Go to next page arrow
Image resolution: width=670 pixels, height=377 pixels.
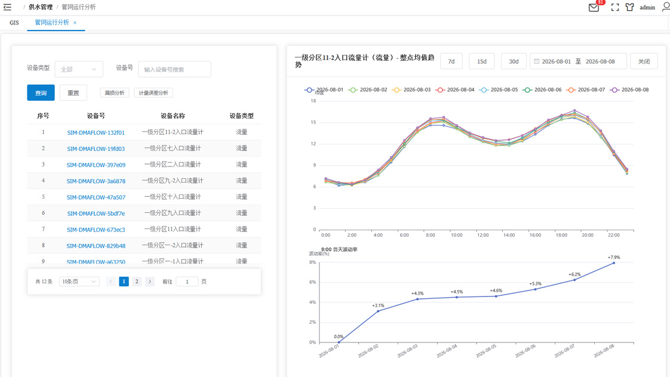(149, 282)
